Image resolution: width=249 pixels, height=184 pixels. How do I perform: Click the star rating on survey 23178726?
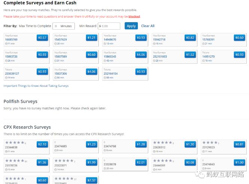(x=14, y=161)
